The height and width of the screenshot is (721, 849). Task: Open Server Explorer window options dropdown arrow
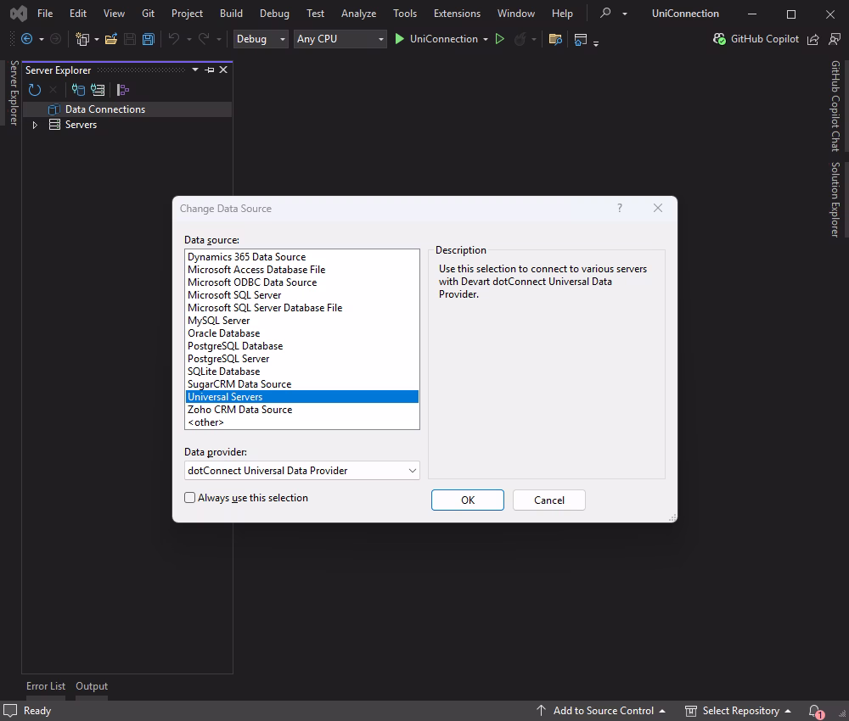(195, 70)
